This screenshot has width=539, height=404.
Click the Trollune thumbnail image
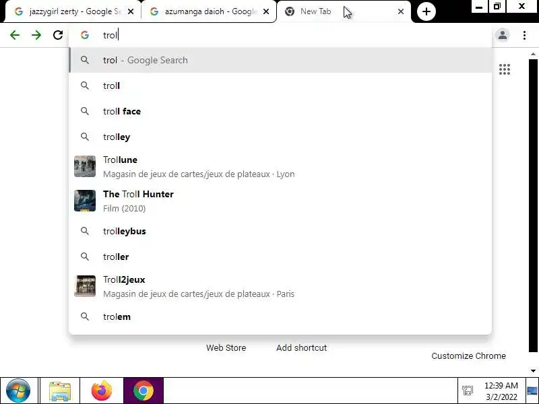[85, 166]
